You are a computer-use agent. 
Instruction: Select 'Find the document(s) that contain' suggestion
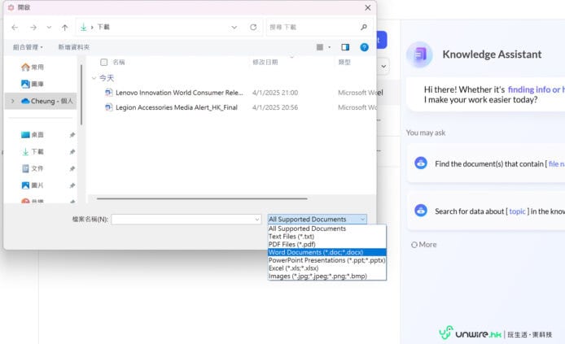pyautogui.click(x=486, y=163)
